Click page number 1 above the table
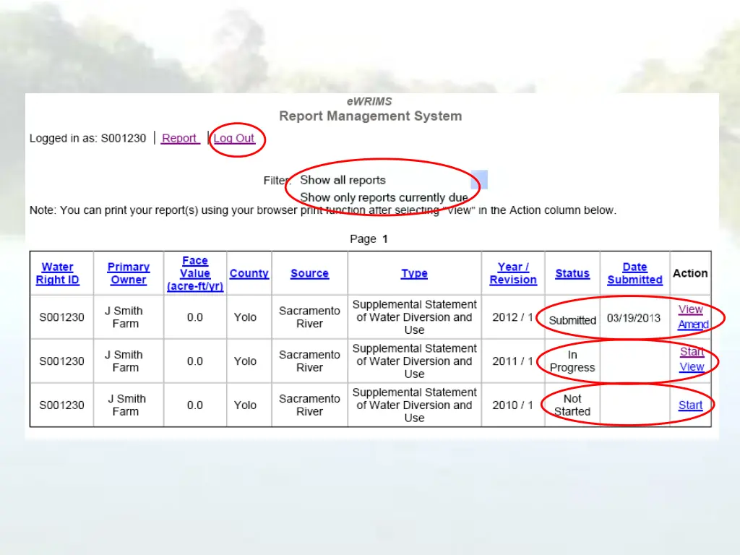Viewport: 740px width, 555px height. point(385,239)
